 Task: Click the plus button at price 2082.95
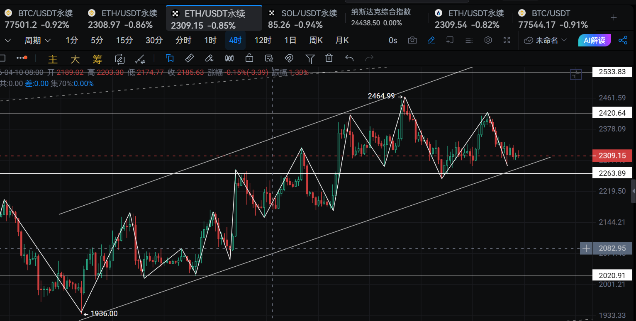(x=586, y=248)
